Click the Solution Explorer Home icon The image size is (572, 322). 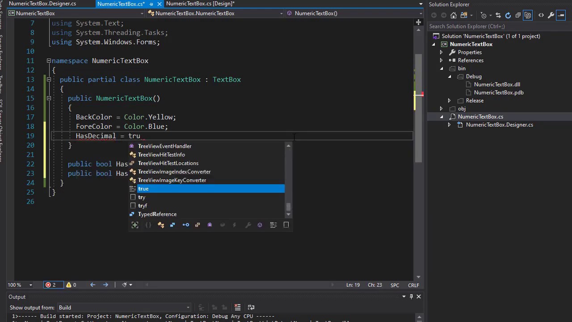[453, 15]
